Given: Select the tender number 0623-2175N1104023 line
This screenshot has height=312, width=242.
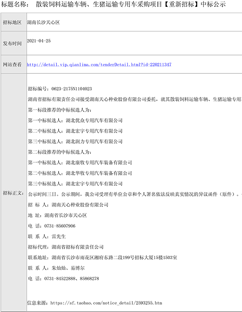Looking at the screenshot, I should click(60, 89).
